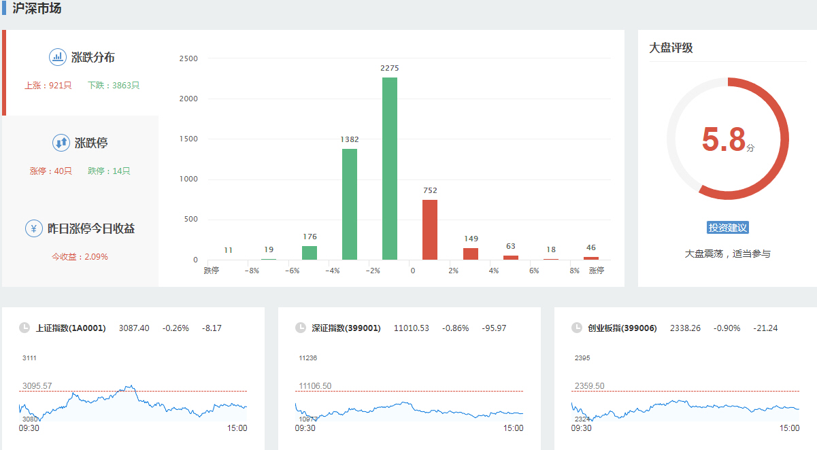The height and width of the screenshot is (450, 817).
Task: Click the 创业板指 intraday line chart
Action: (685, 405)
